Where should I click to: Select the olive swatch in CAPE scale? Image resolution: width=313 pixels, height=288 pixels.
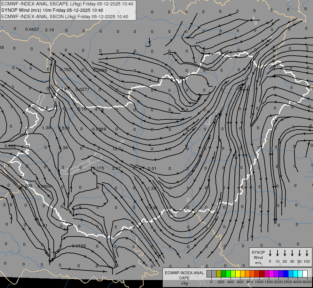pos(219,274)
